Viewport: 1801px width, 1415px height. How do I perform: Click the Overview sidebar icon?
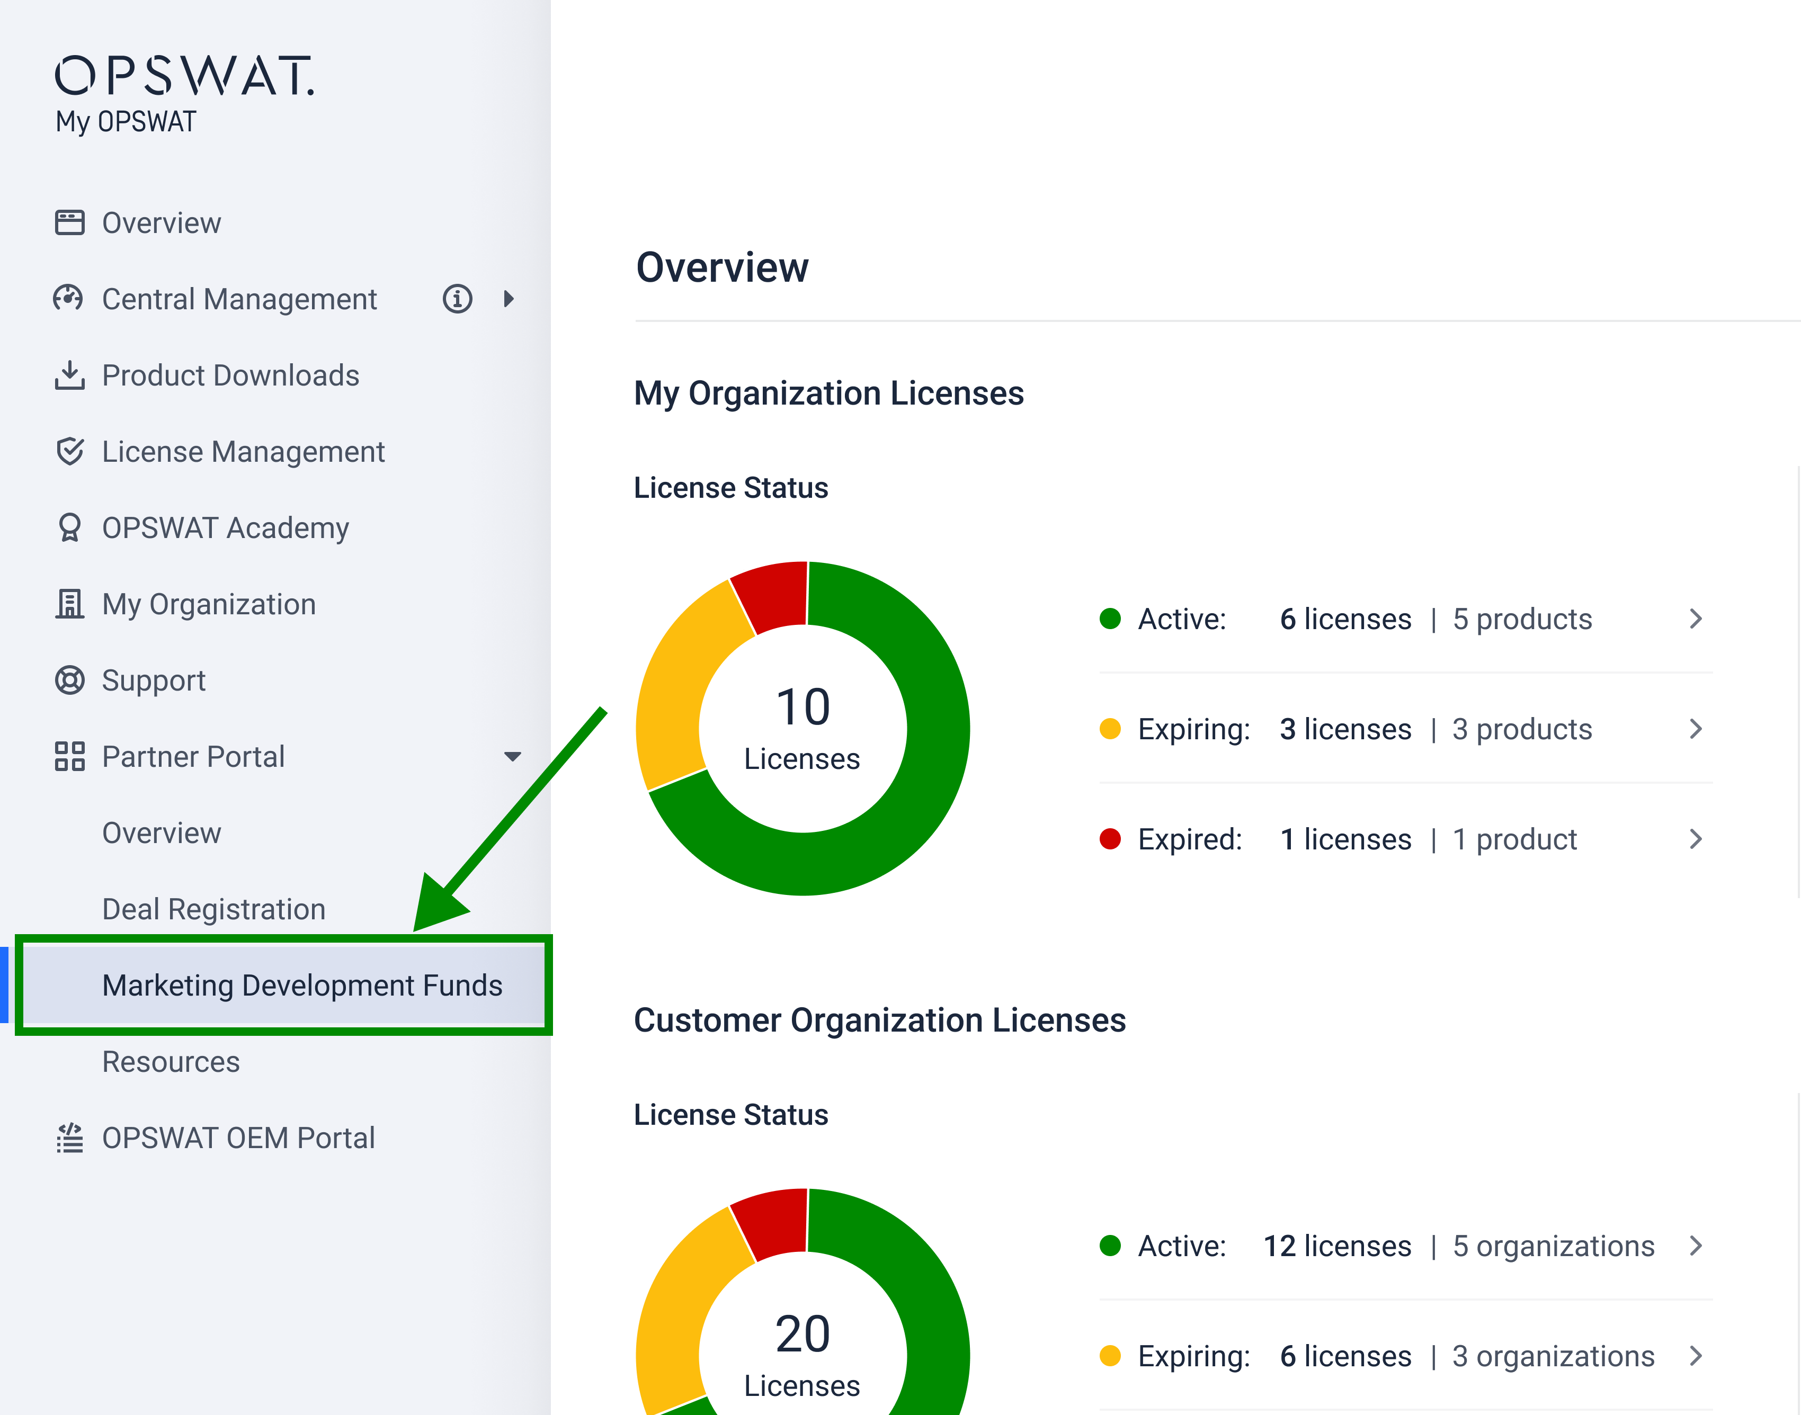pos(69,223)
